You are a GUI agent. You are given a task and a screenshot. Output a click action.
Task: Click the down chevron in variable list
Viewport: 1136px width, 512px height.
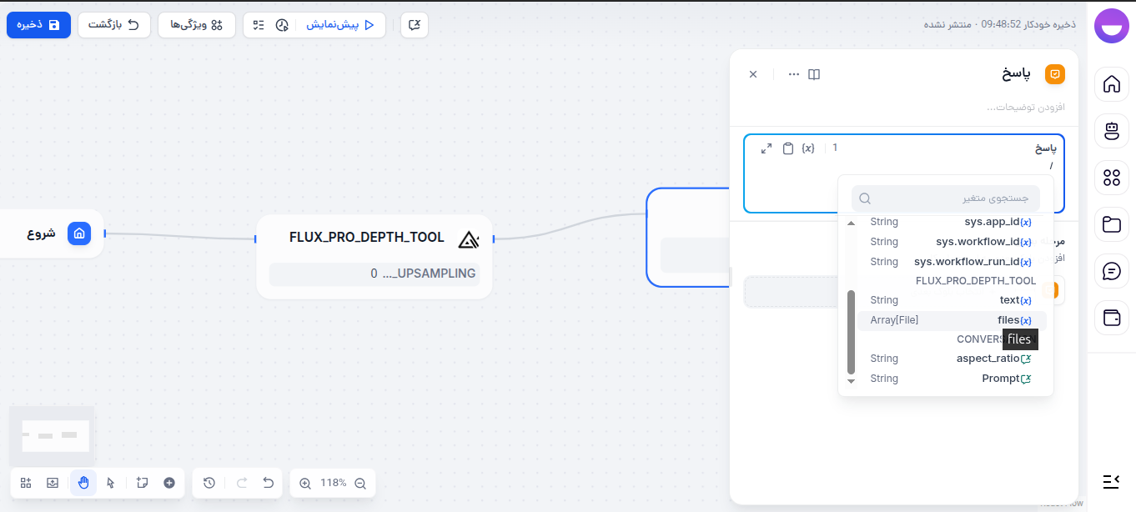[851, 381]
